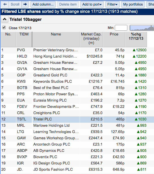This screenshot has width=154, height=174.
Task: Open the Add to port dropdown
Action: [92, 4]
